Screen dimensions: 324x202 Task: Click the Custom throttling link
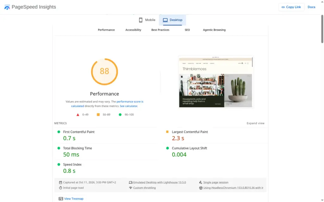pos(144,188)
